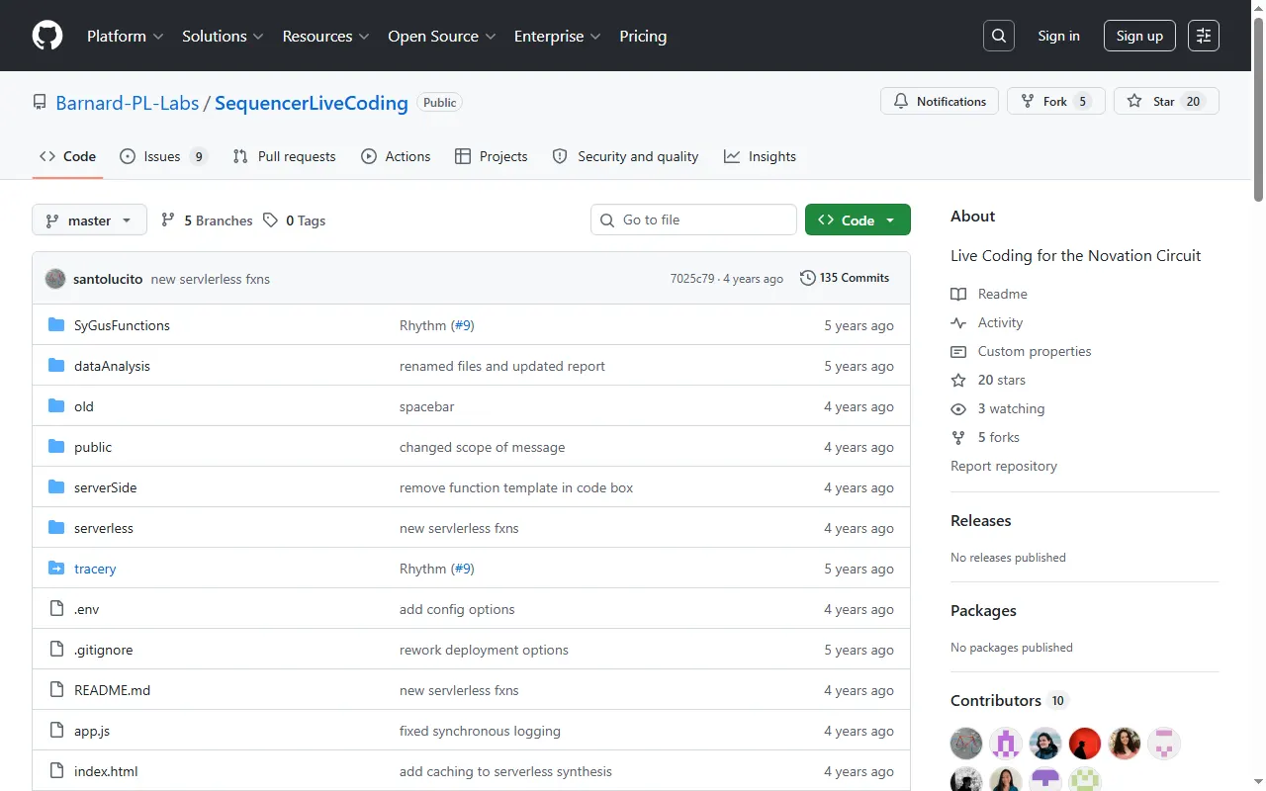Image resolution: width=1266 pixels, height=791 pixels.
Task: Open the serverSide folder
Action: click(105, 487)
